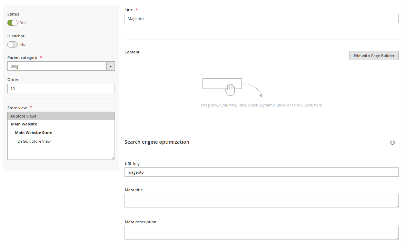This screenshot has width=405, height=245.
Task: Click the Meta description text area
Action: (261, 233)
